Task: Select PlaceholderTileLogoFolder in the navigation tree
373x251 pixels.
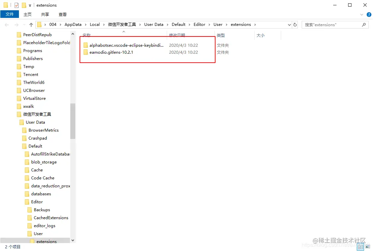Action: click(x=46, y=42)
